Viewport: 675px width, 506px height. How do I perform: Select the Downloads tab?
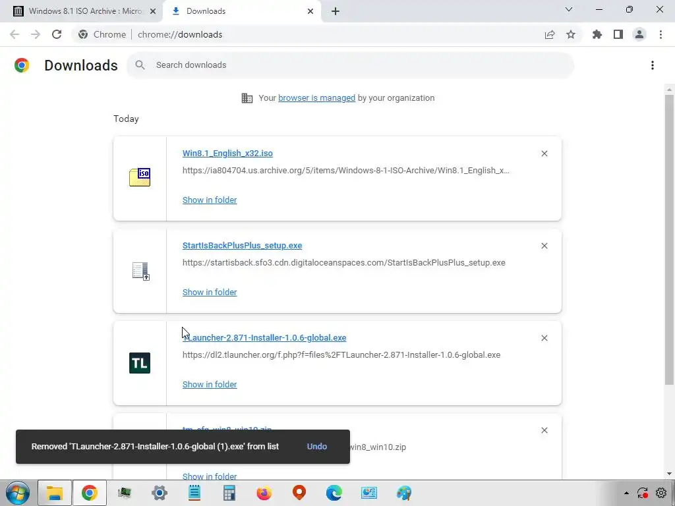242,11
